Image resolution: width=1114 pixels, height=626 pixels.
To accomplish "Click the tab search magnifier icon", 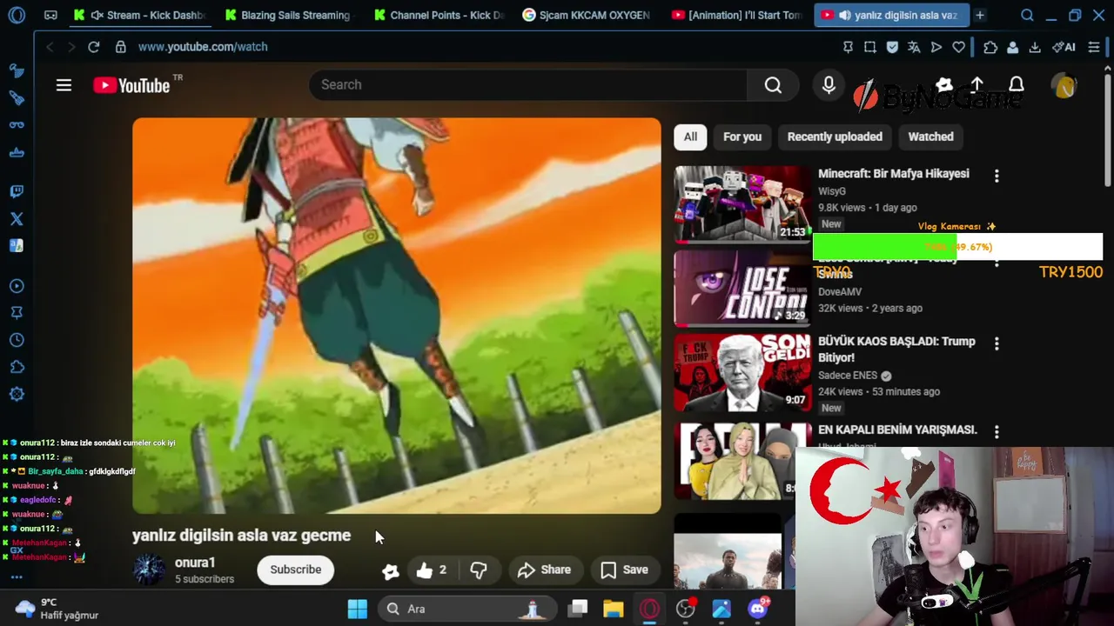I will click(1027, 15).
